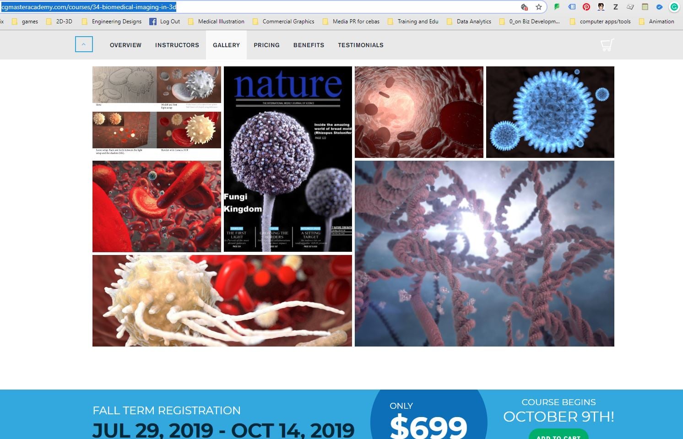Open the Data Analytics bookmark folder
The width and height of the screenshot is (683, 439).
point(469,22)
